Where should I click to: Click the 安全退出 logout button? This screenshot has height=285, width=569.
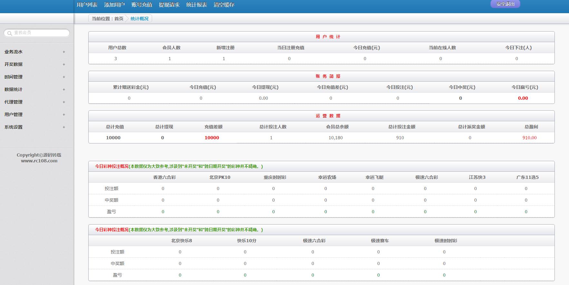pos(505,4)
